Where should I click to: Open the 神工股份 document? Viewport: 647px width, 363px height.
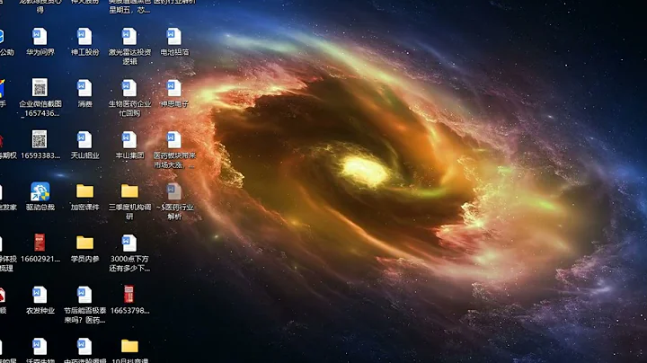pos(84,37)
